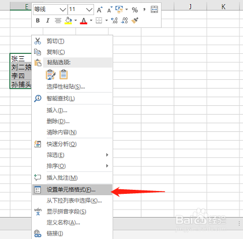
Task: Open font color dropdown arrow
Action: click(x=91, y=20)
